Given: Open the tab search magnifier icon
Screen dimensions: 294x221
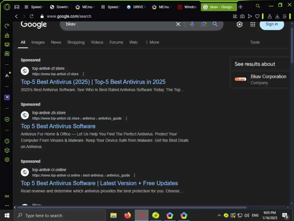Looking at the screenshot, I should coord(258,6).
